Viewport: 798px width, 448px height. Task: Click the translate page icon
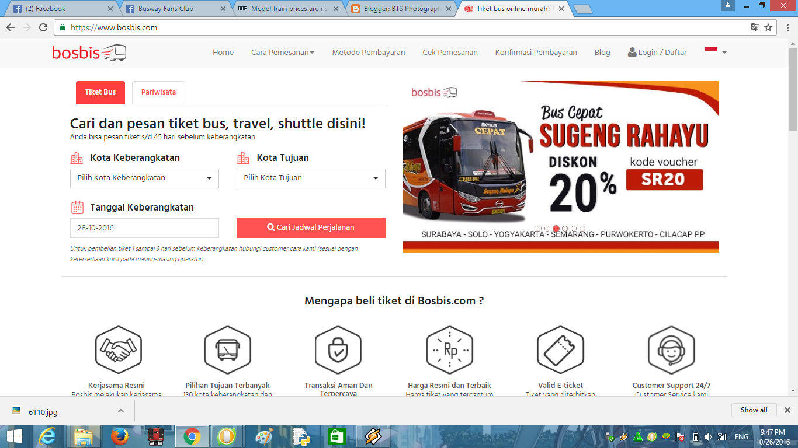tap(755, 27)
